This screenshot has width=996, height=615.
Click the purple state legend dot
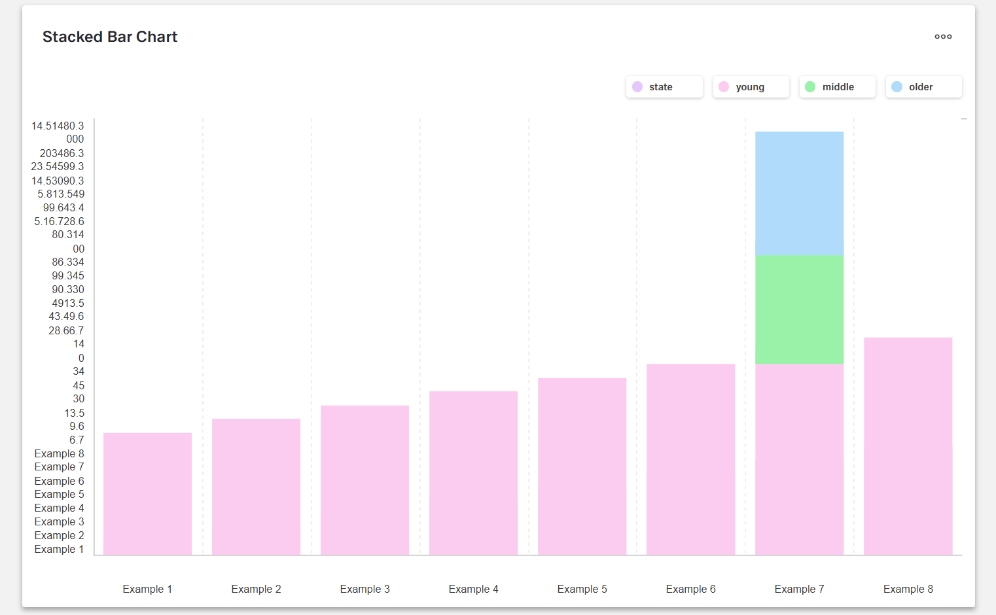point(637,87)
